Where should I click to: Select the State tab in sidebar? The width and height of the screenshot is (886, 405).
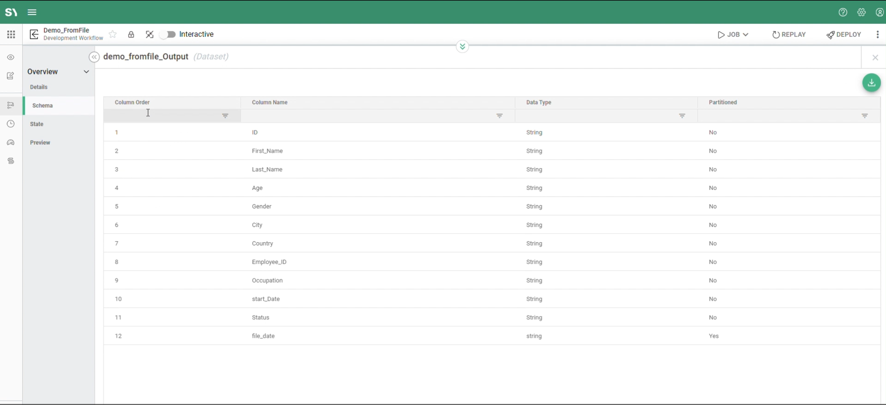pyautogui.click(x=37, y=124)
